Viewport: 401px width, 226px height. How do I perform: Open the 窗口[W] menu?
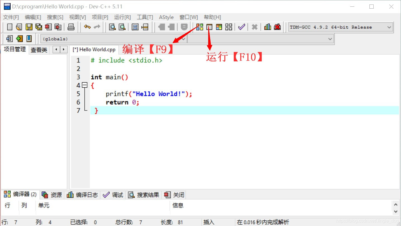pyautogui.click(x=189, y=17)
